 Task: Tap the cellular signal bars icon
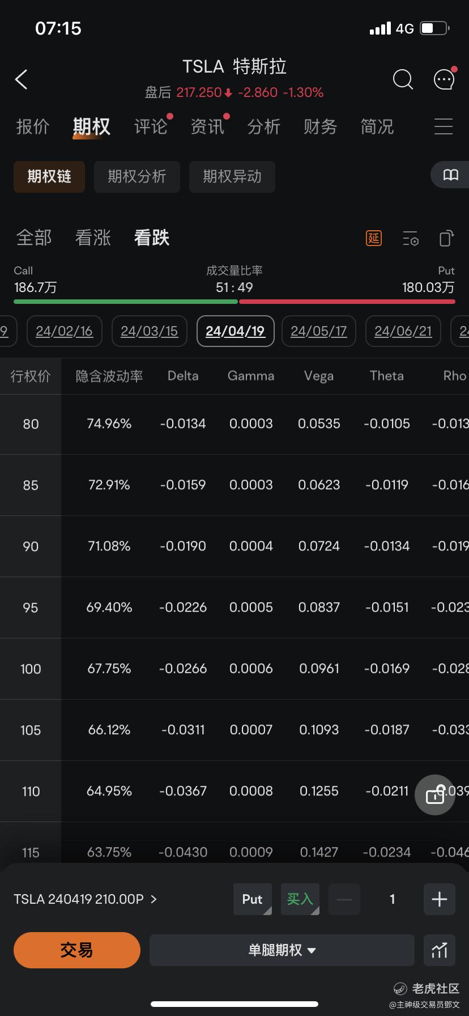[x=380, y=28]
